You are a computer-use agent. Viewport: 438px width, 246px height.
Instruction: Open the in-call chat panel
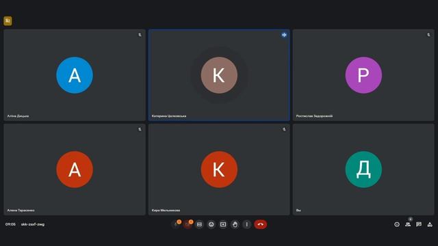pyautogui.click(x=419, y=224)
